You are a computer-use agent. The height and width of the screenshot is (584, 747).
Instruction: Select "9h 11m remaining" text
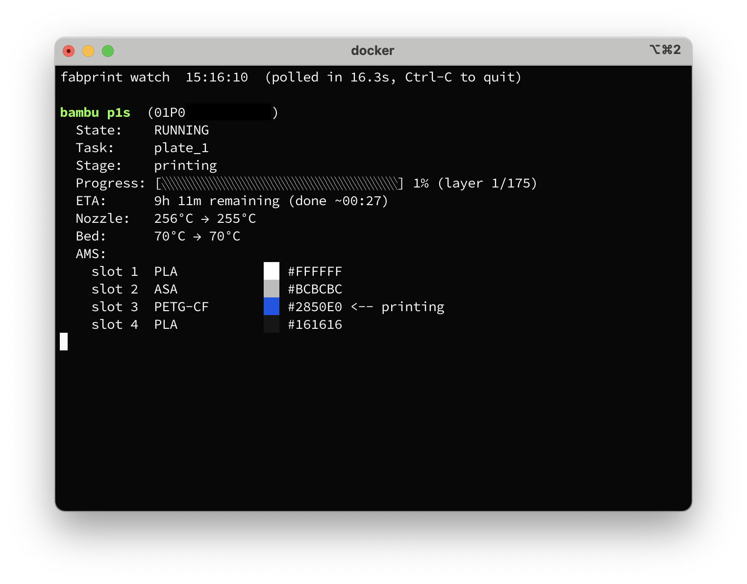point(217,201)
